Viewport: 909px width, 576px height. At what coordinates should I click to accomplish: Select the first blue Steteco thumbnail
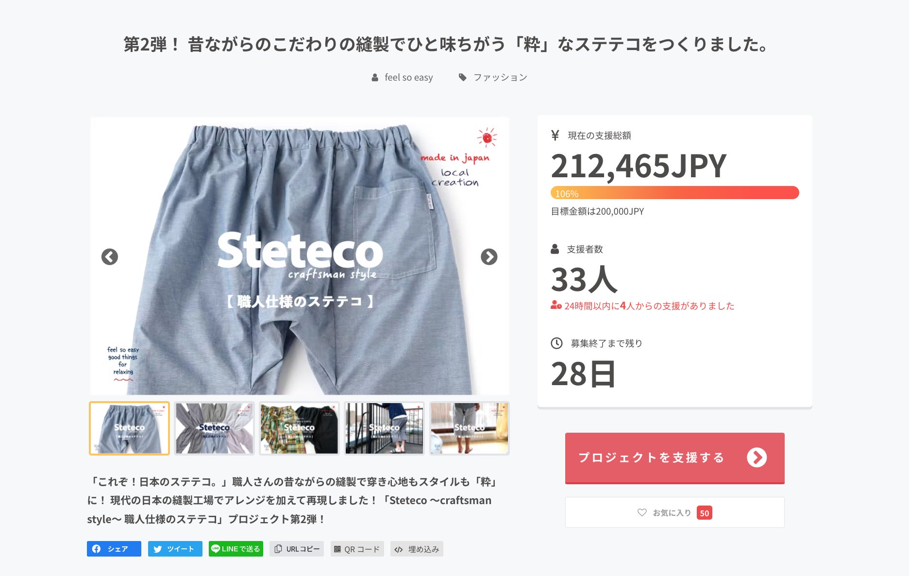click(129, 428)
